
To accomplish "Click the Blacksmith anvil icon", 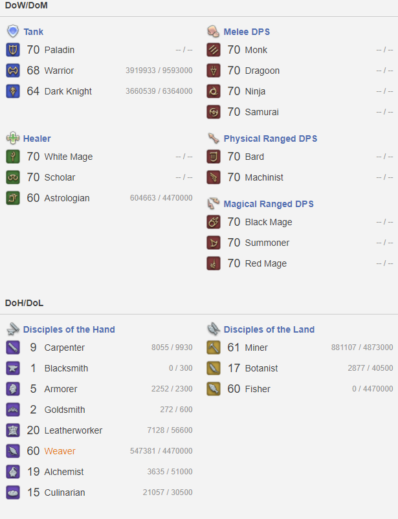I will tap(13, 368).
